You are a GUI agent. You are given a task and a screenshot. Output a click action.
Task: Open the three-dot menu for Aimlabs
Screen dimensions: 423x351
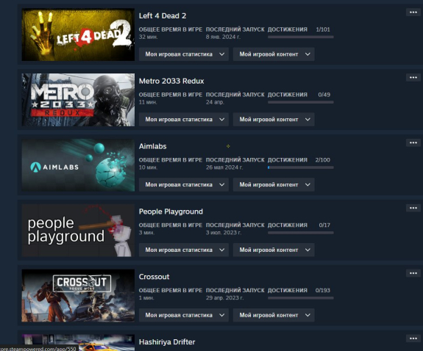[x=413, y=142]
